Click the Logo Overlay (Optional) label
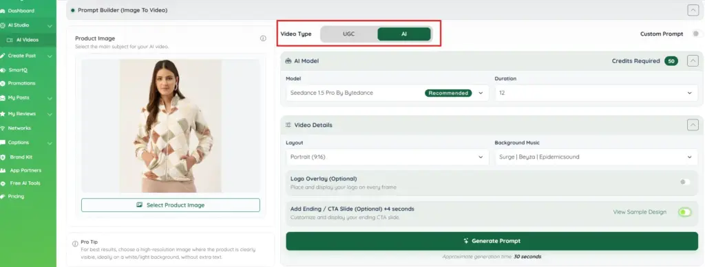 coord(324,178)
